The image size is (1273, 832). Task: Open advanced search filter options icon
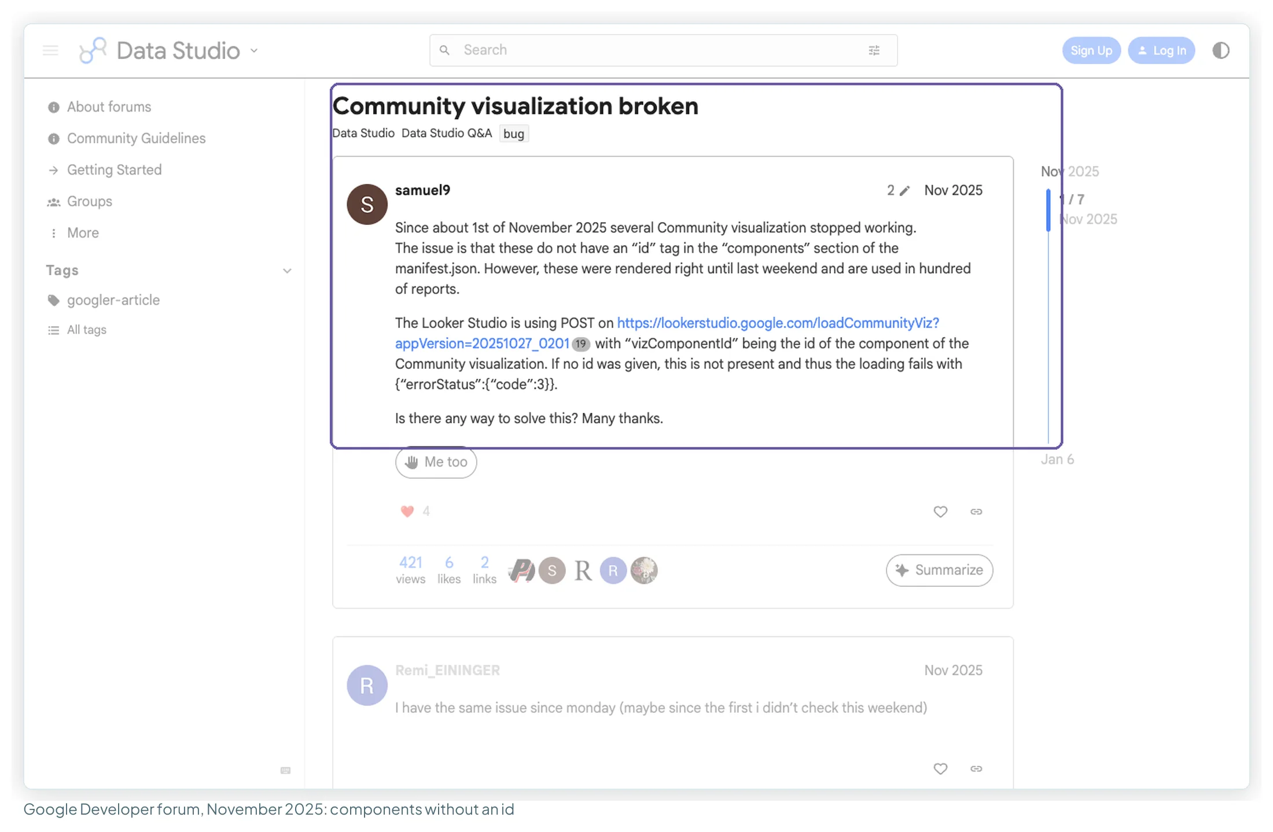pos(874,50)
